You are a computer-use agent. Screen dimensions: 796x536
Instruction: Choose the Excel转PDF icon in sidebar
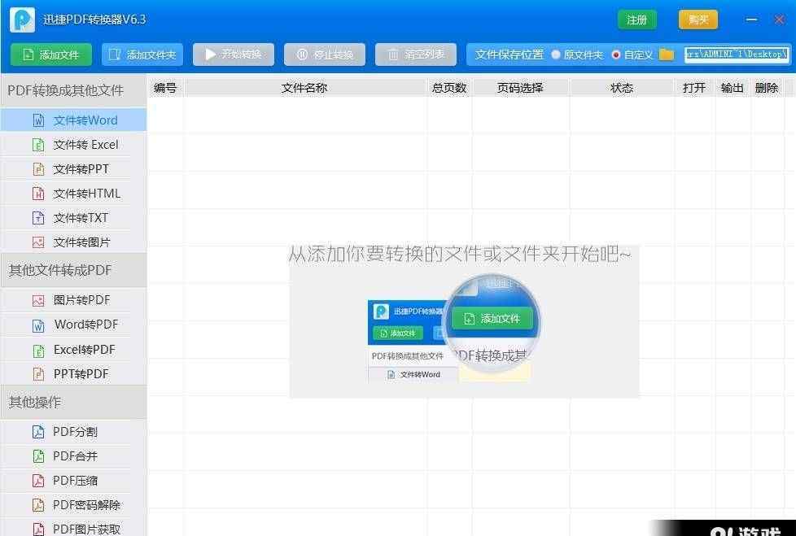(x=38, y=350)
